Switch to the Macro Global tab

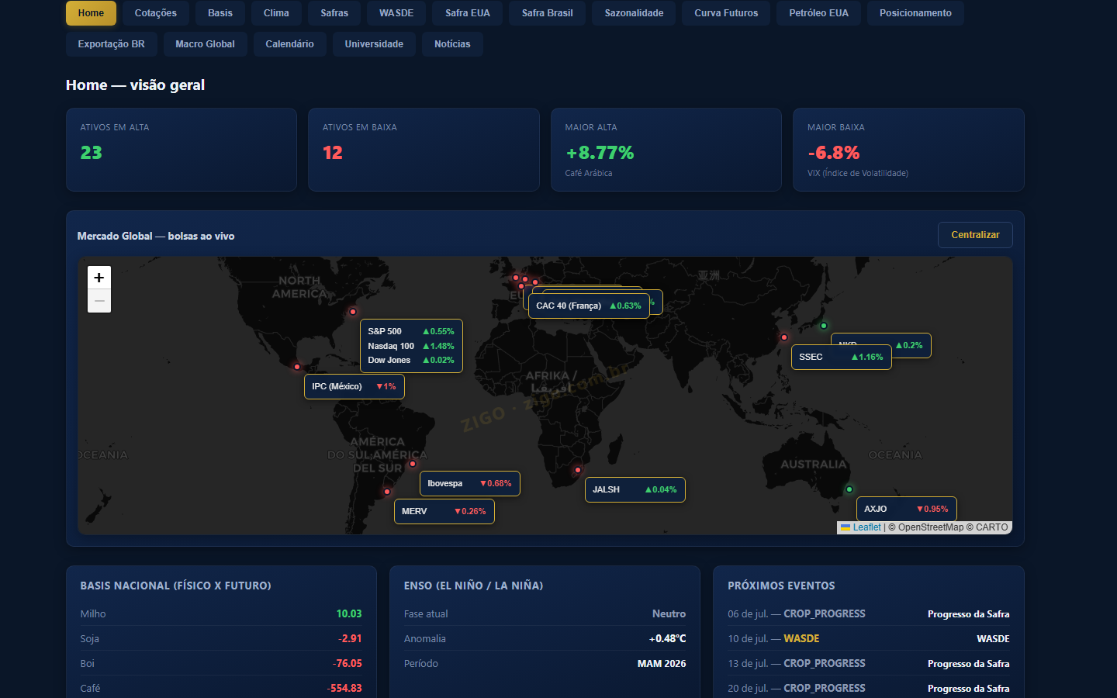[205, 44]
